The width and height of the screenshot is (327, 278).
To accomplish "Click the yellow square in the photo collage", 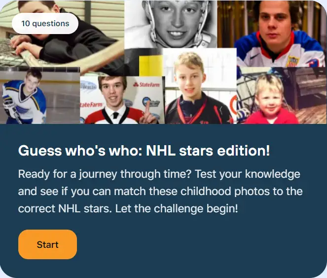I will (x=151, y=65).
